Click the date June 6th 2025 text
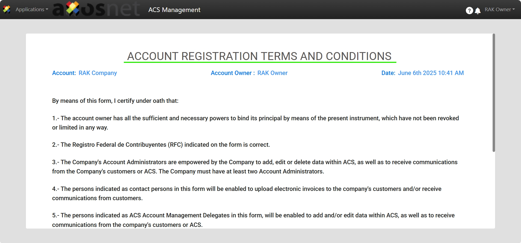 point(431,73)
